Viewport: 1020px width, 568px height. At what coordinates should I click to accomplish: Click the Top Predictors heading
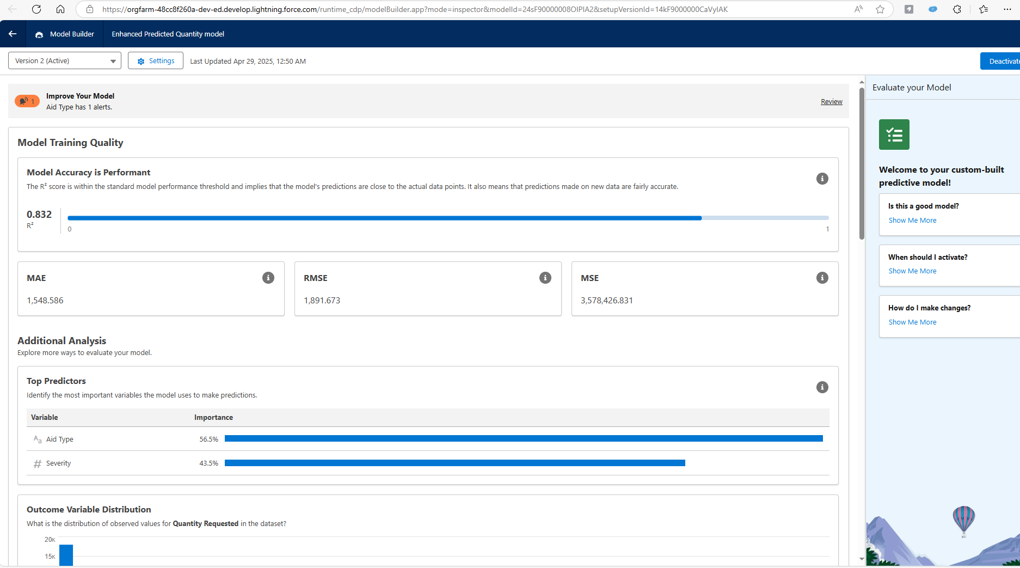[56, 381]
